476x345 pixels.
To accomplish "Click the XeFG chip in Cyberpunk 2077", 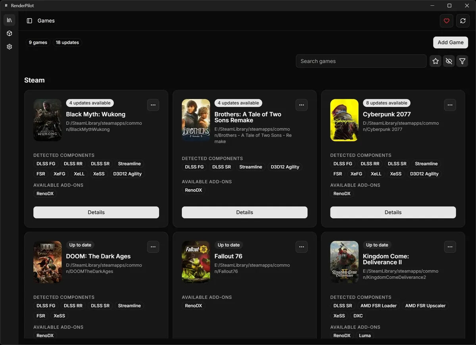I will (356, 174).
